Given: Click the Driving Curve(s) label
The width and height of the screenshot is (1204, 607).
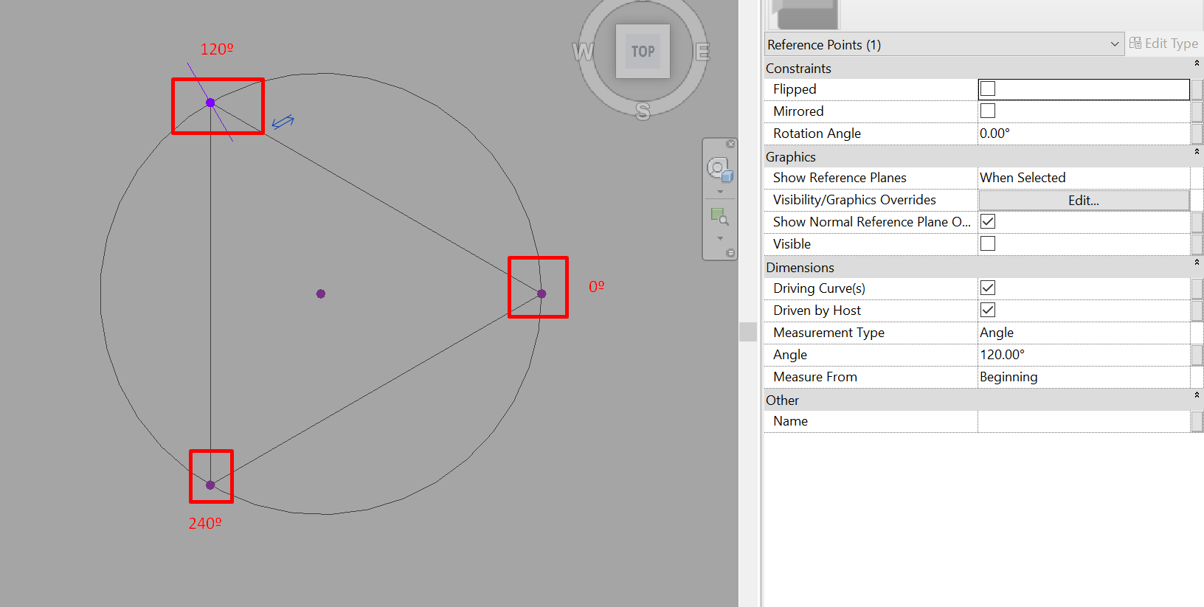Looking at the screenshot, I should pos(819,288).
